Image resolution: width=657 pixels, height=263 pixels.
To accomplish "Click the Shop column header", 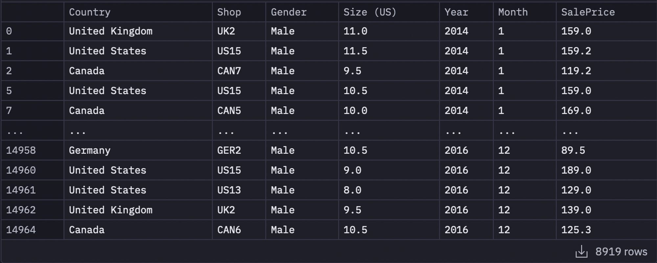I will (x=229, y=12).
